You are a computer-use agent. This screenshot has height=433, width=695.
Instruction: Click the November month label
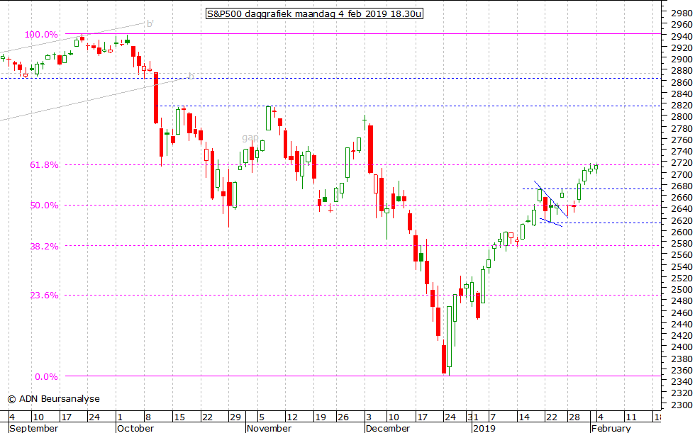click(269, 428)
